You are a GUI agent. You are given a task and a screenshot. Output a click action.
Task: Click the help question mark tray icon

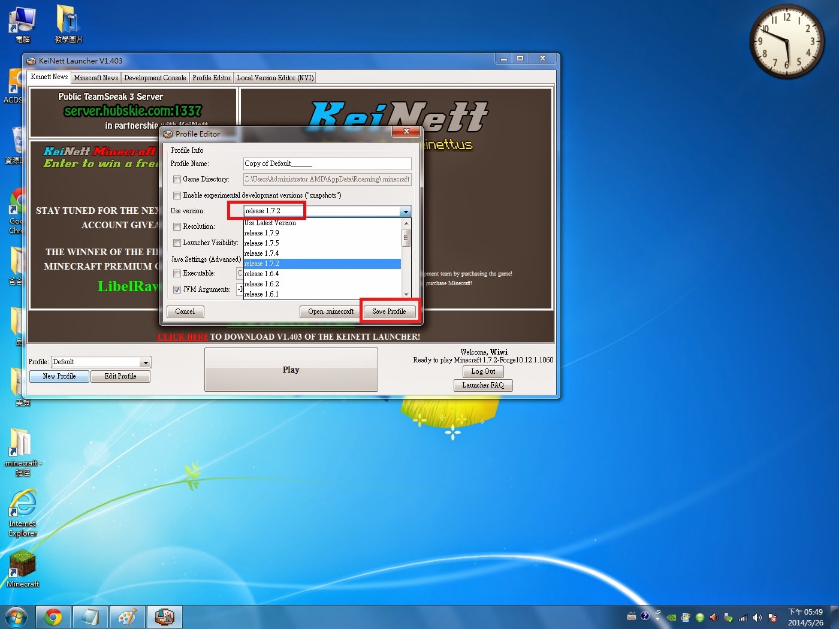645,616
